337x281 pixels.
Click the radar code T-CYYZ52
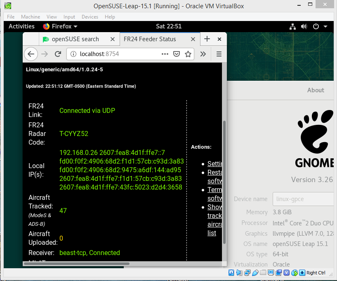click(x=74, y=133)
